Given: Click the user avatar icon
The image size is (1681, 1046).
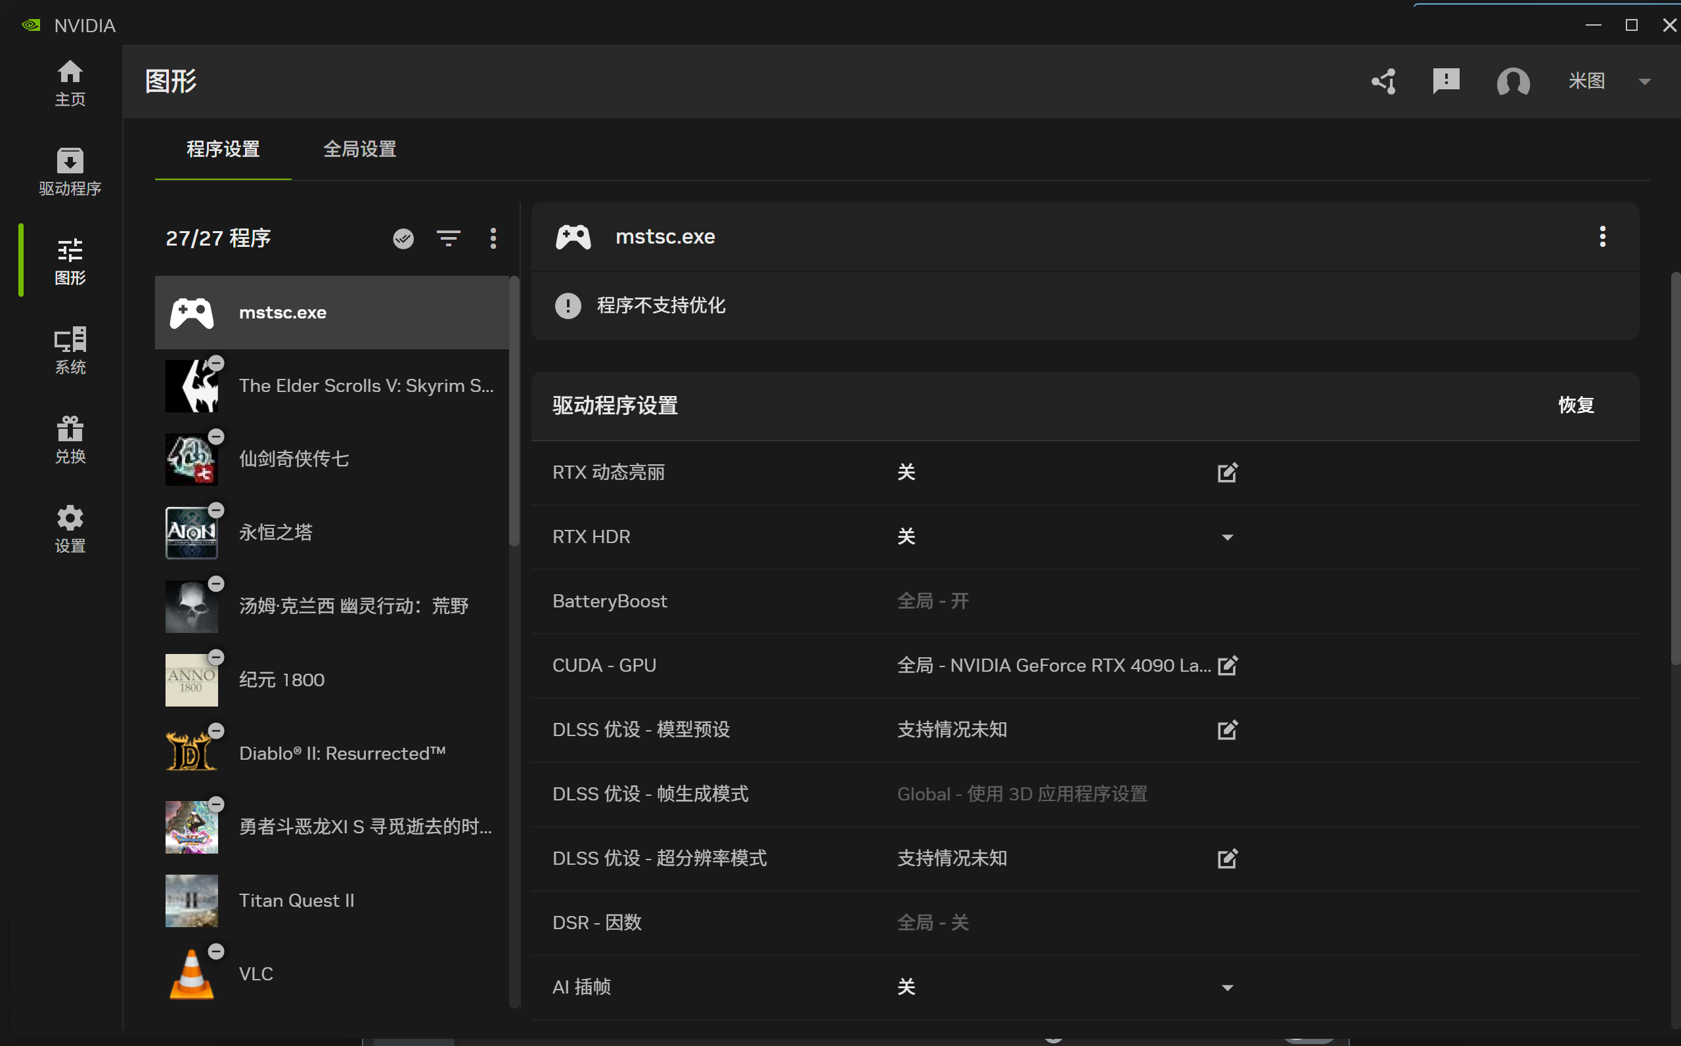Looking at the screenshot, I should [x=1513, y=81].
